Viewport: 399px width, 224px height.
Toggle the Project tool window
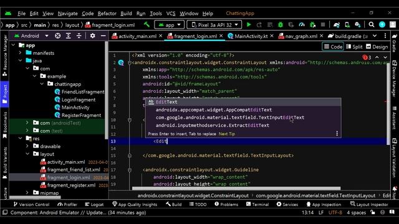pos(4,93)
